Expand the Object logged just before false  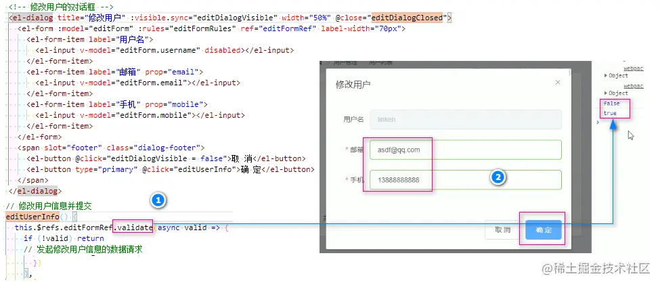tap(616, 93)
